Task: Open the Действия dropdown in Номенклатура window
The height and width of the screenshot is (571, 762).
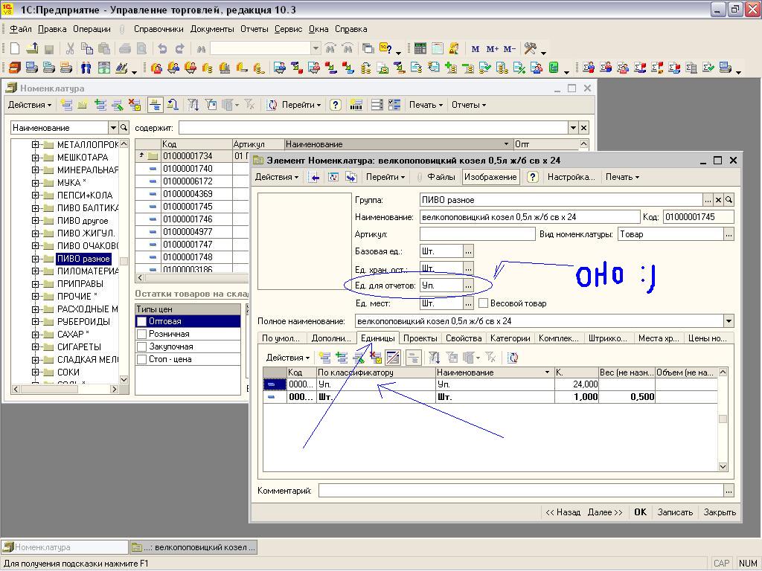Action: [x=30, y=105]
